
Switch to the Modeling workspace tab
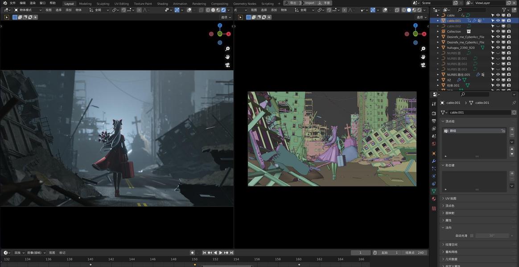coord(86,4)
